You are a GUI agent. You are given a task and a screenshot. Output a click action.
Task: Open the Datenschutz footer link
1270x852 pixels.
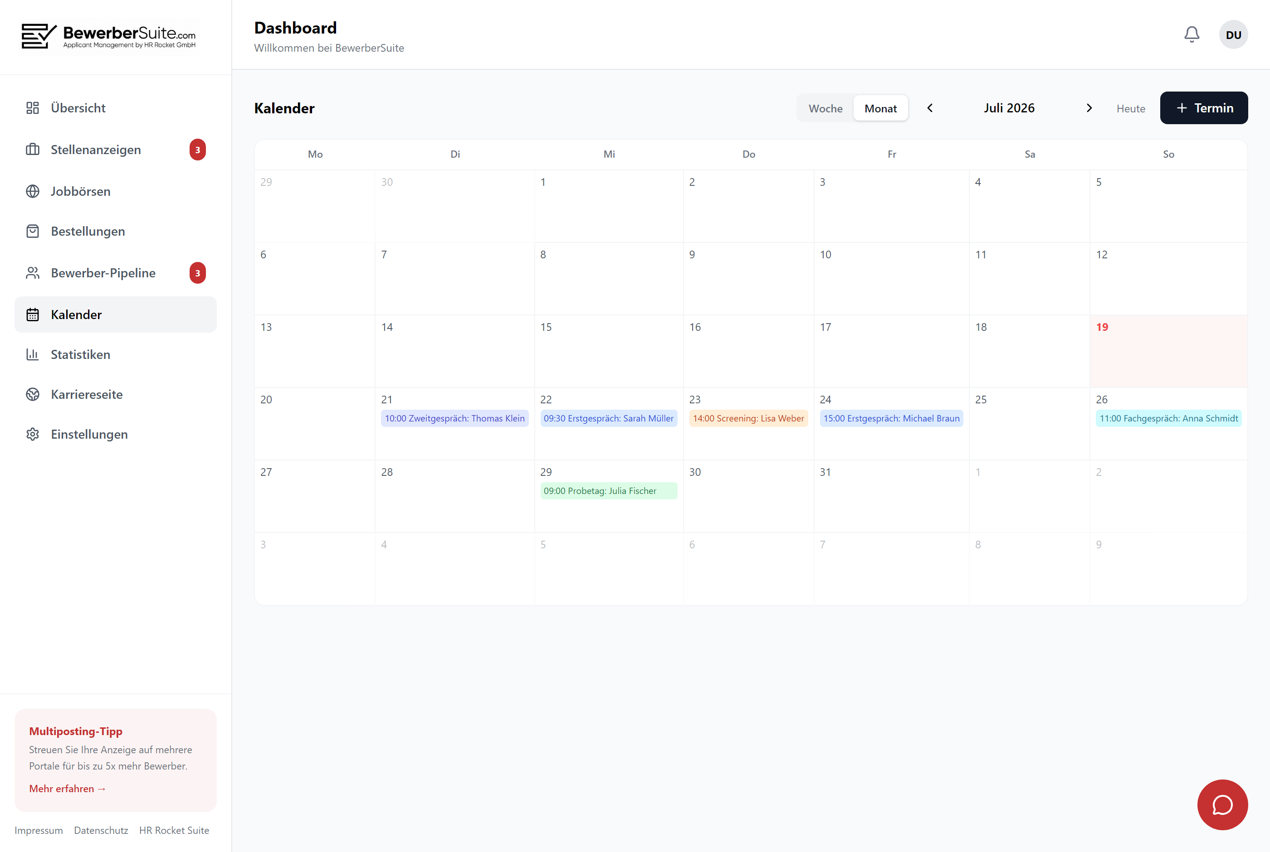point(101,830)
